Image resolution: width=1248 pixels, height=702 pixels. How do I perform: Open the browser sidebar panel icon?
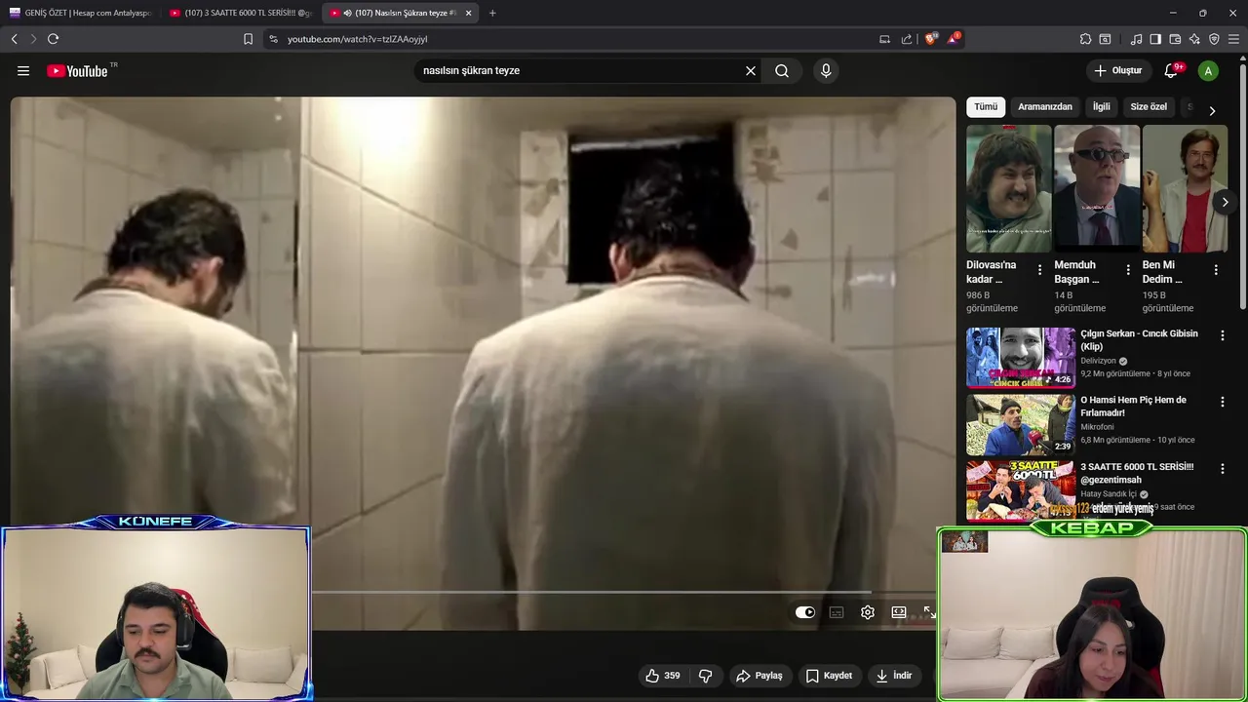tap(1155, 39)
